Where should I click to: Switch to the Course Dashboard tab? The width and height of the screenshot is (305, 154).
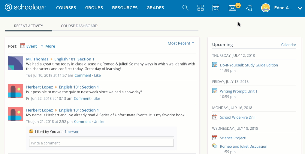point(79,26)
